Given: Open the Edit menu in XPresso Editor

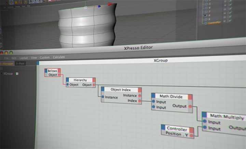Looking at the screenshot, I should coord(14,58).
